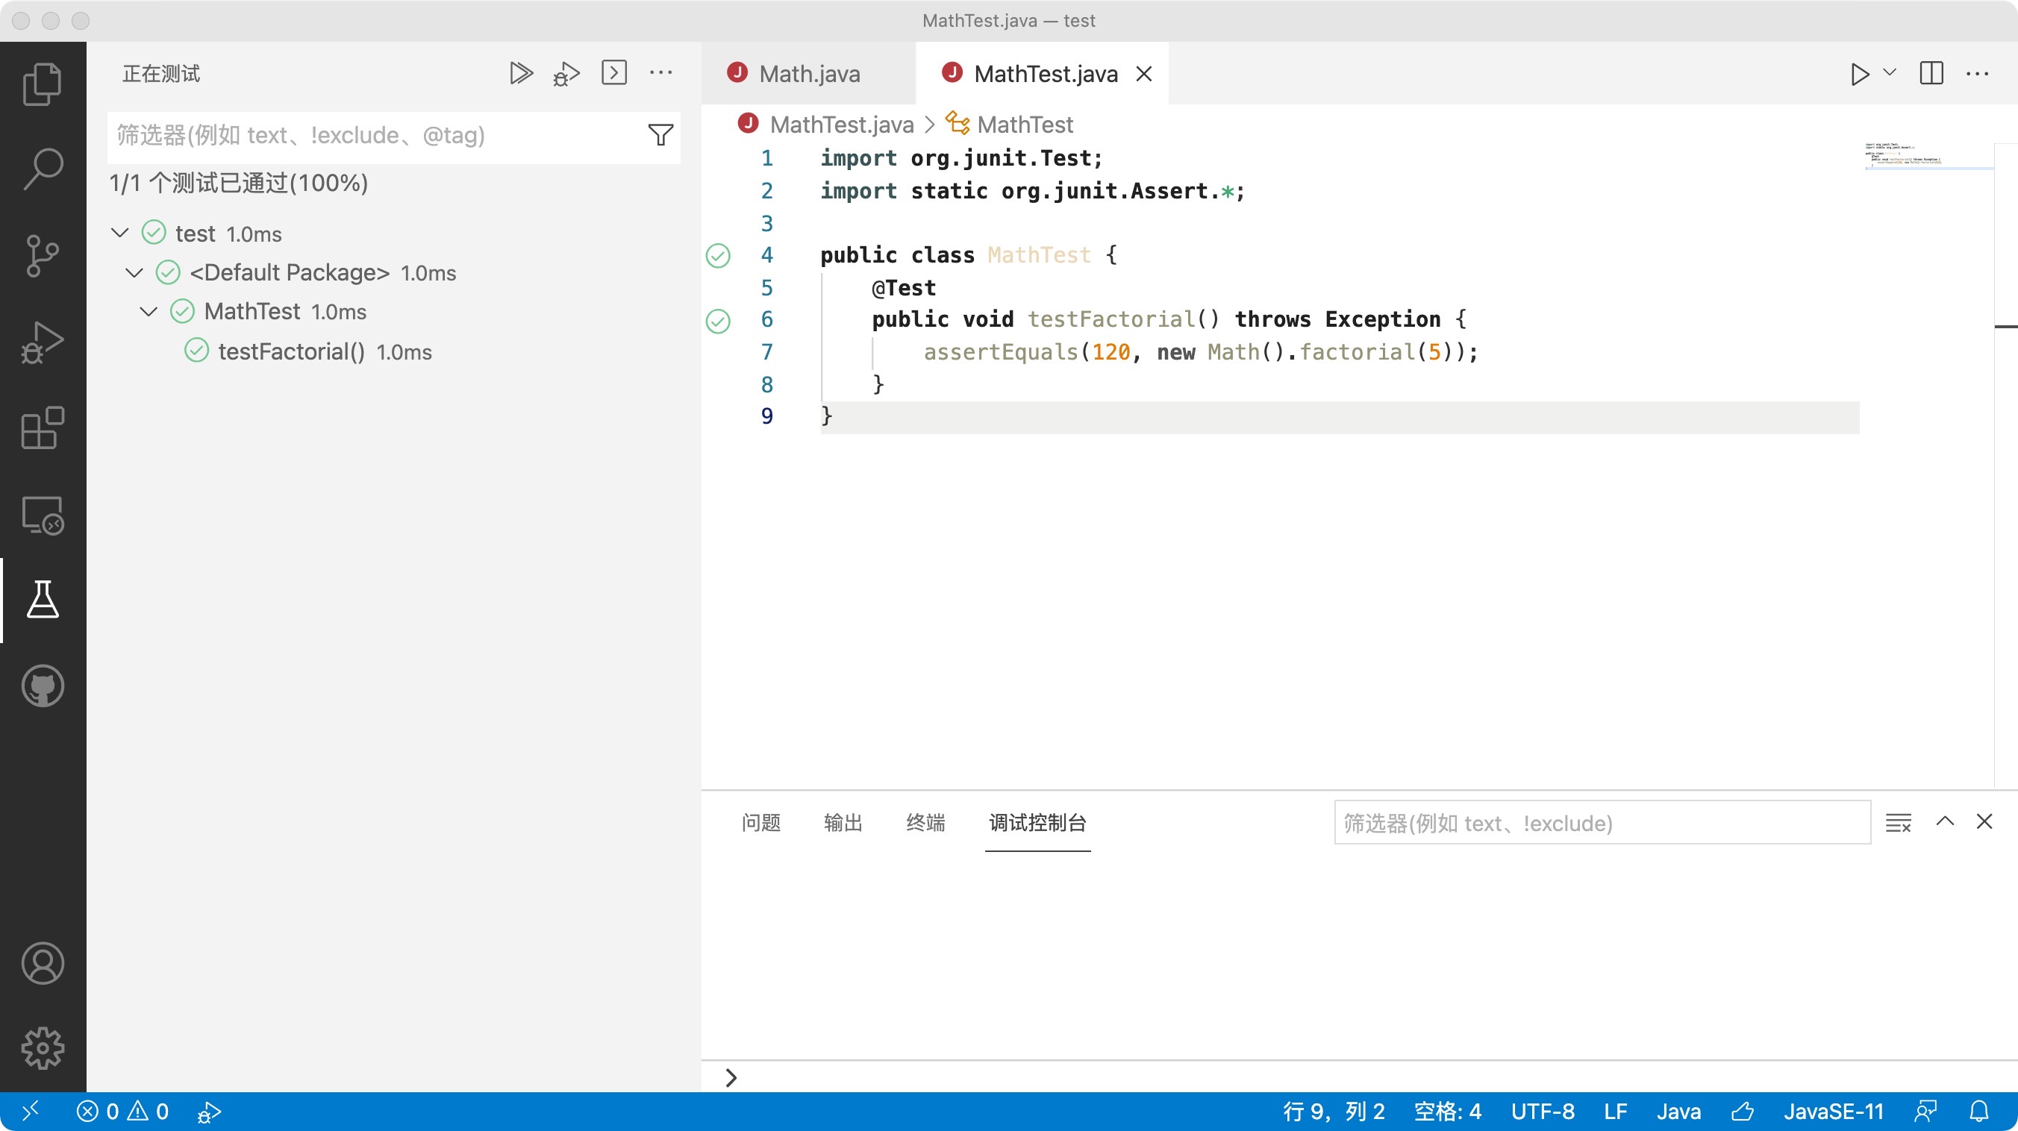Collapse the test root node
Screen dimensions: 2018x1131
click(x=120, y=233)
